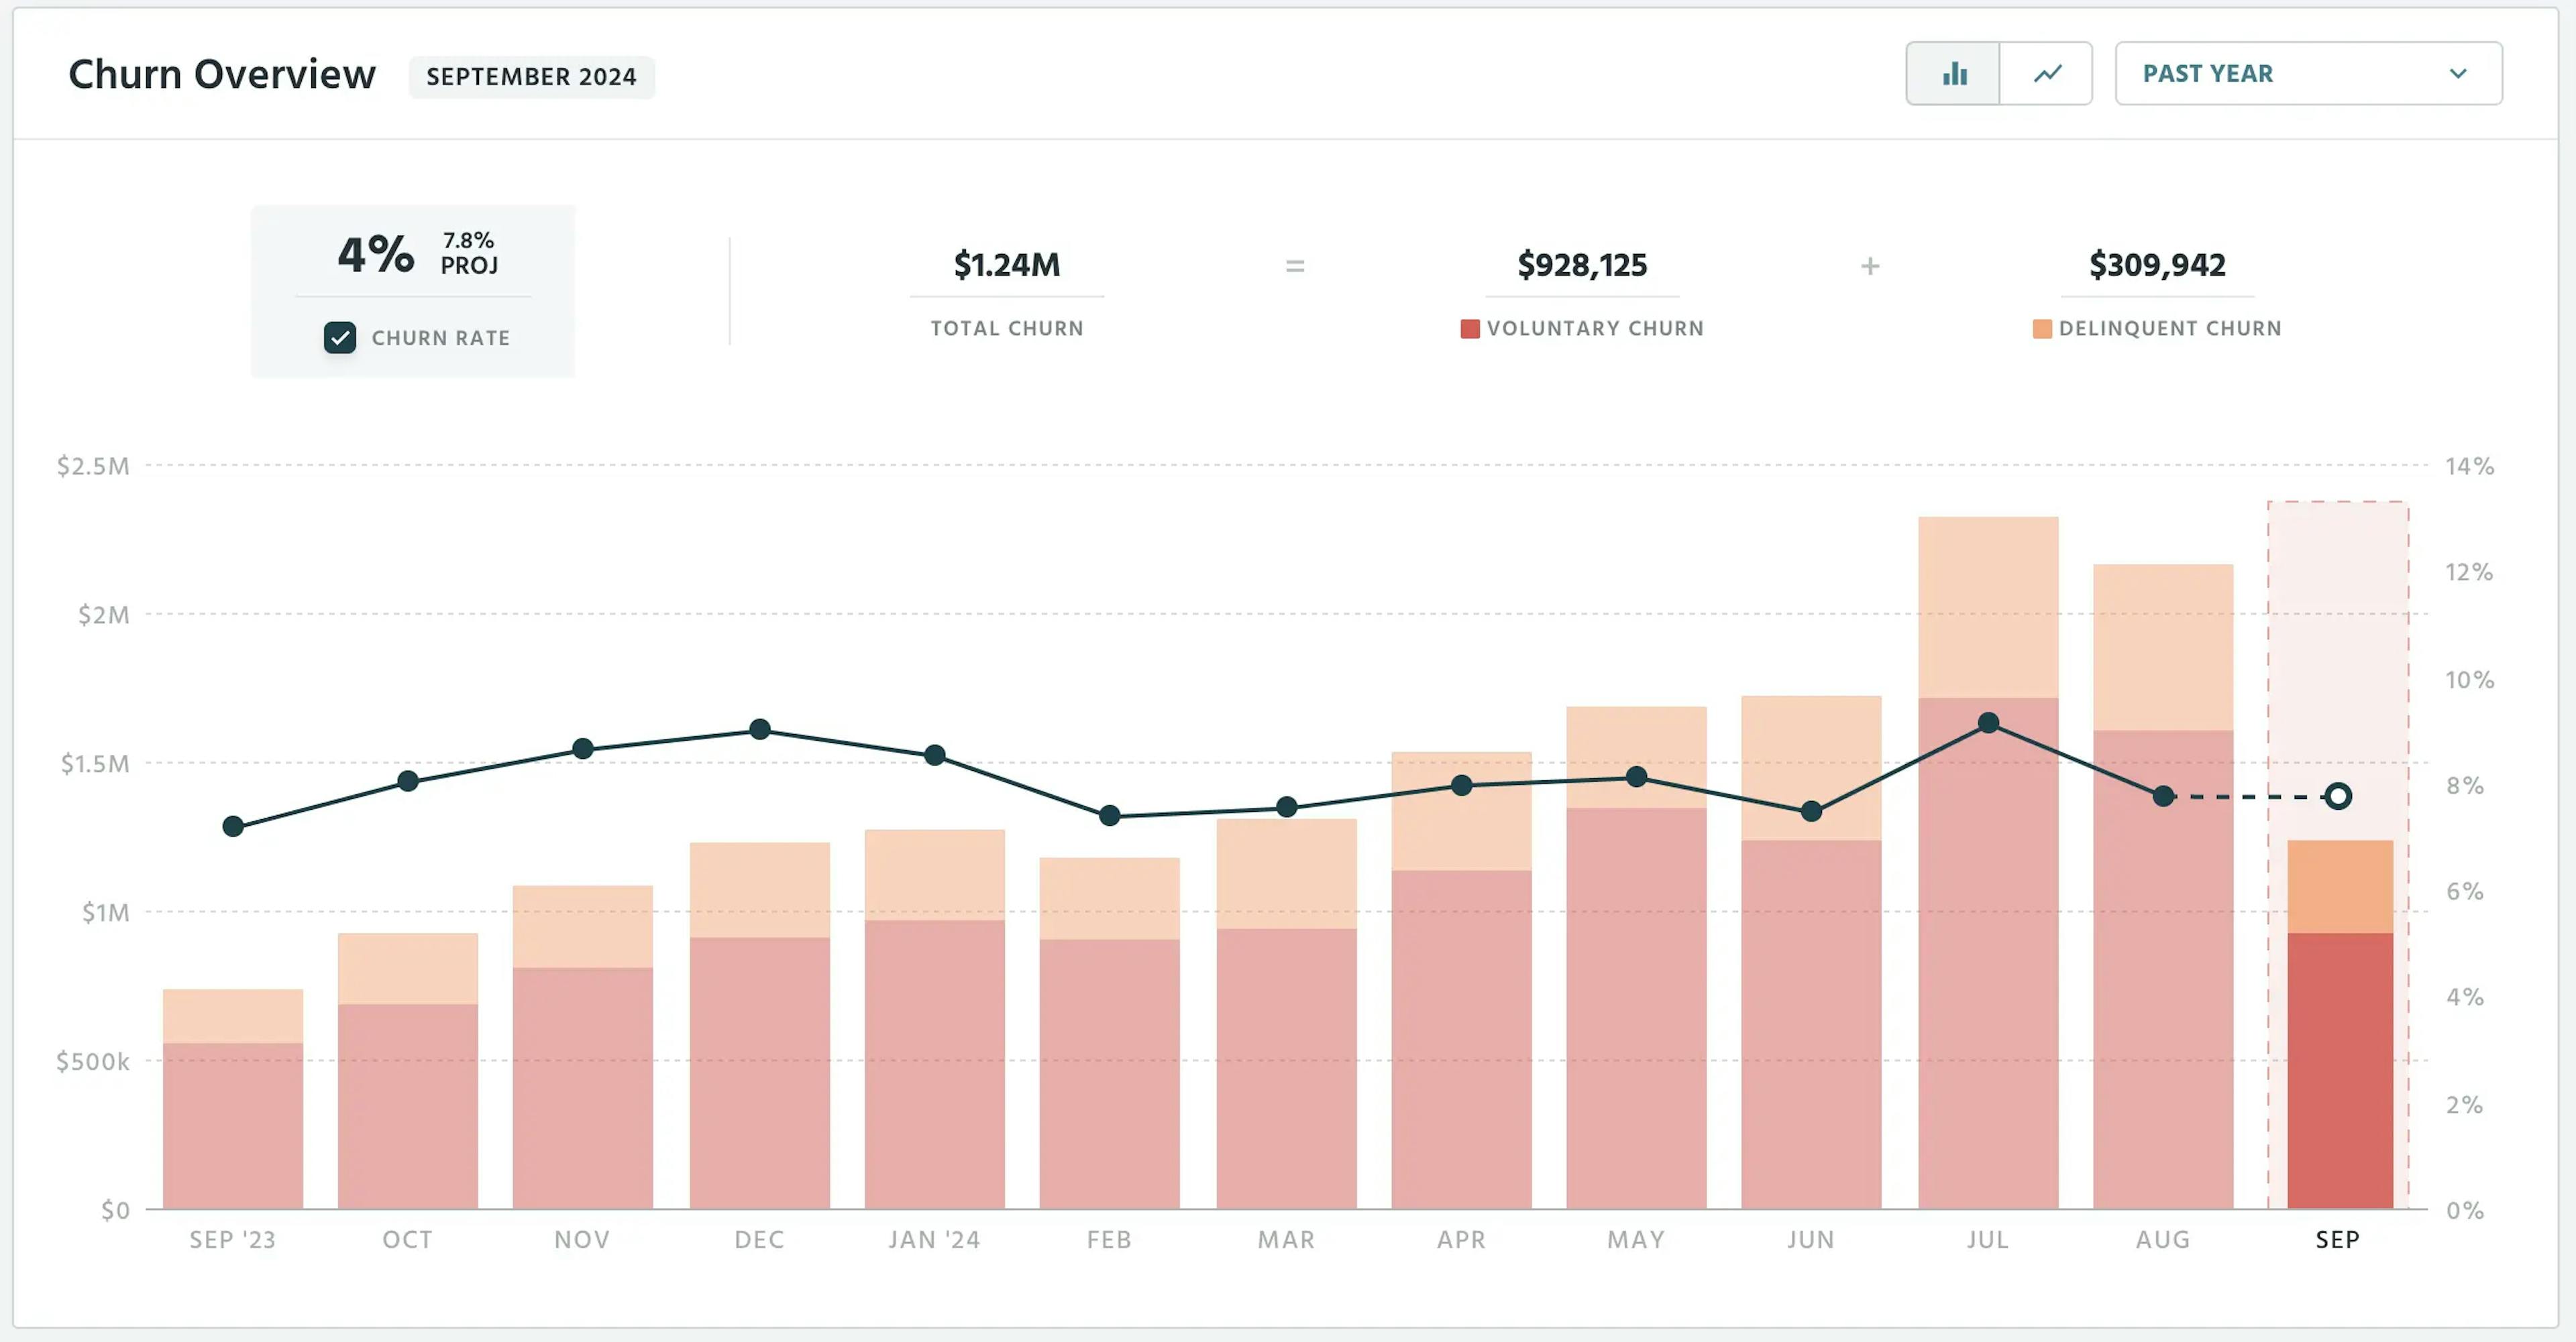Click the dropdown chevron in Past Year selector

[2458, 74]
